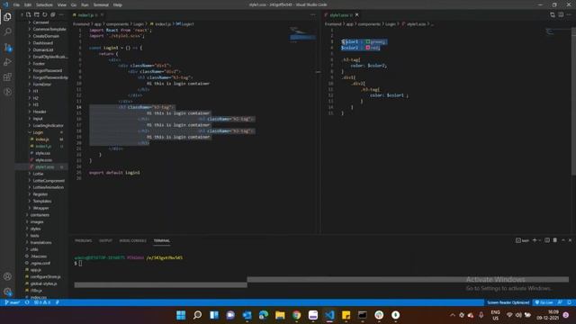This screenshot has width=576, height=324.
Task: Click Go Live in status bar
Action: tap(544, 302)
